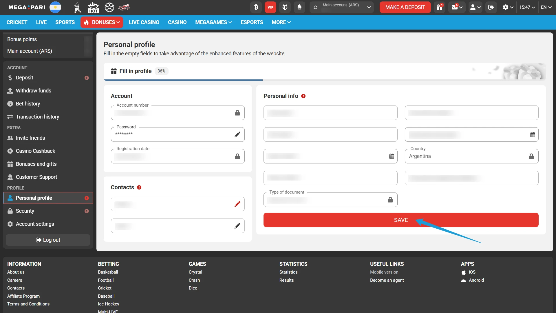Click the shield icon next to VIP

285,7
